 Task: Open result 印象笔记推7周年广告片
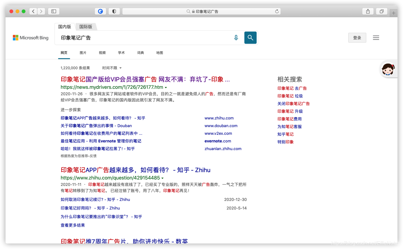click(x=124, y=241)
